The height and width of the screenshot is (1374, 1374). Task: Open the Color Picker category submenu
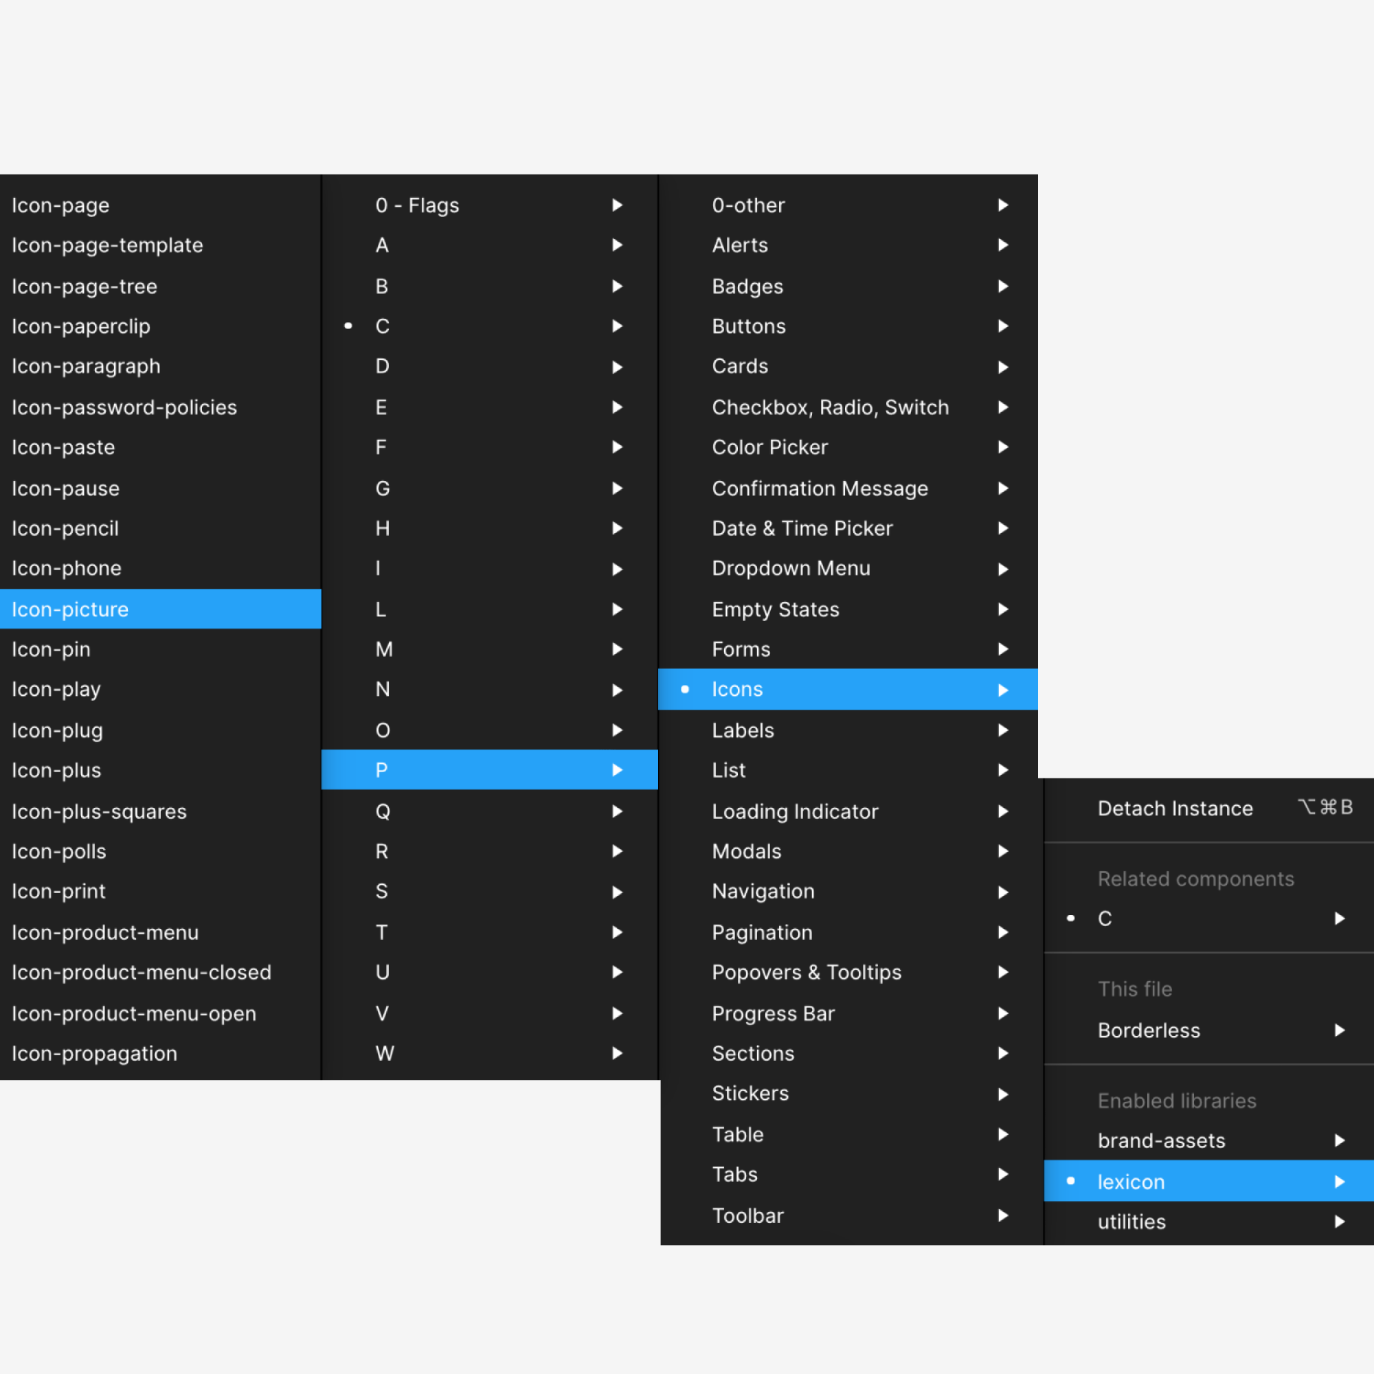846,447
